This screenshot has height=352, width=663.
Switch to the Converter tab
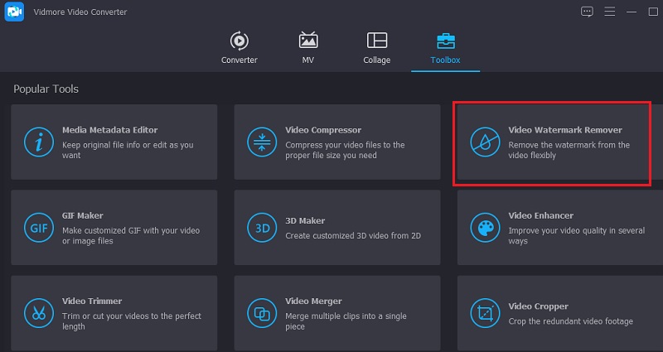239,48
